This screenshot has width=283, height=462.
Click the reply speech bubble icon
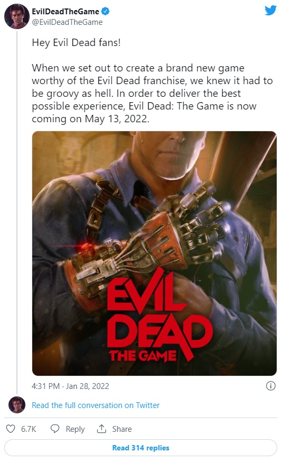coord(55,429)
